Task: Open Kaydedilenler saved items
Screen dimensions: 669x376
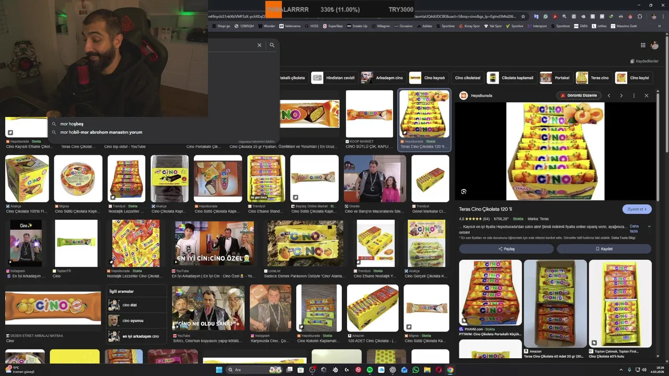Action: [x=644, y=61]
